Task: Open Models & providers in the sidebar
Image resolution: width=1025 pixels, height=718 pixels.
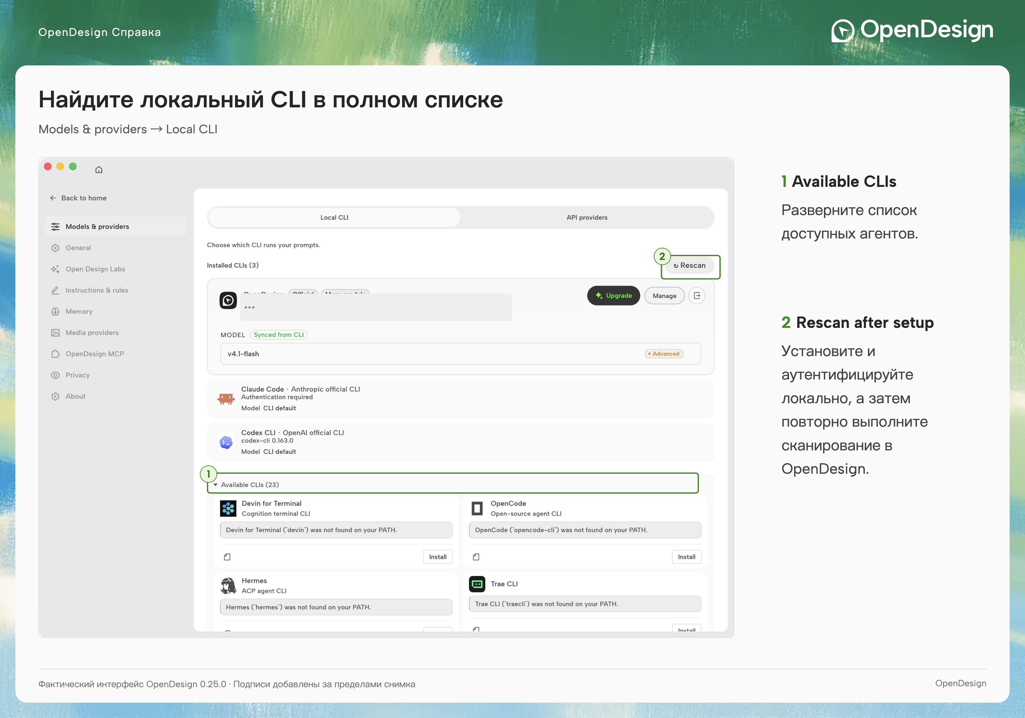Action: (116, 227)
